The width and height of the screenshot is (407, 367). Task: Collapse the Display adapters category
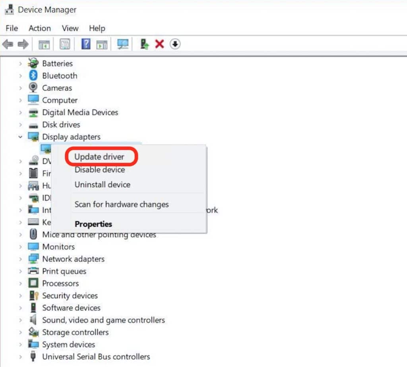(x=20, y=137)
